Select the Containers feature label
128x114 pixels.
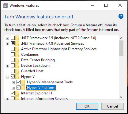click(30, 55)
